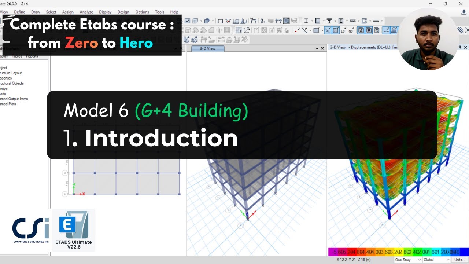Click the diagonal line with checkmark icon

click(x=304, y=30)
